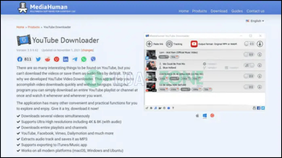Toggle the switch in the app toolbar

point(249,44)
